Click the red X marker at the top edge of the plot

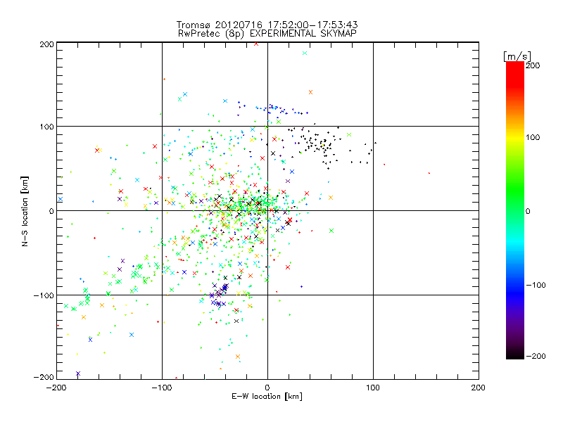click(256, 44)
